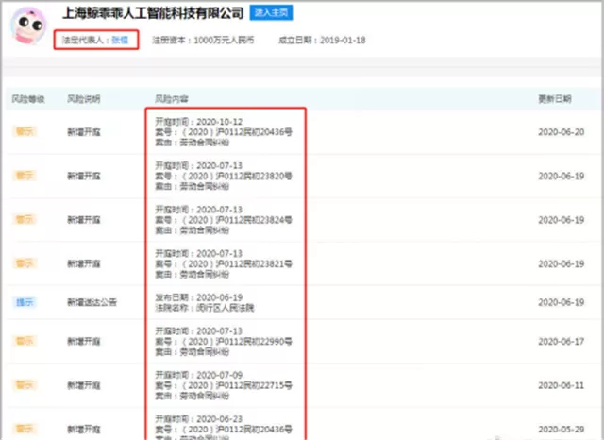
Task: Click hearing time 2020-06-23
Action: tap(220, 419)
